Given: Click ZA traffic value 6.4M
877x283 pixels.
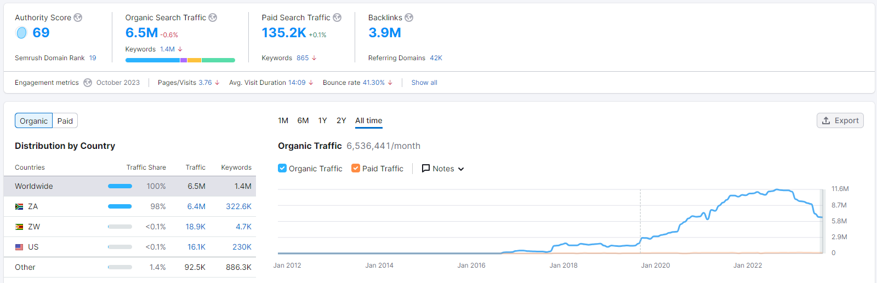Looking at the screenshot, I should [x=196, y=206].
